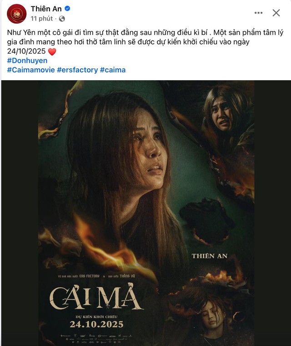Click the sponsor logos row at poster bottom
291x346 pixels.
click(96, 339)
